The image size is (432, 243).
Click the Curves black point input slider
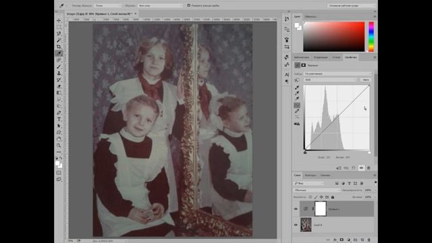click(305, 153)
